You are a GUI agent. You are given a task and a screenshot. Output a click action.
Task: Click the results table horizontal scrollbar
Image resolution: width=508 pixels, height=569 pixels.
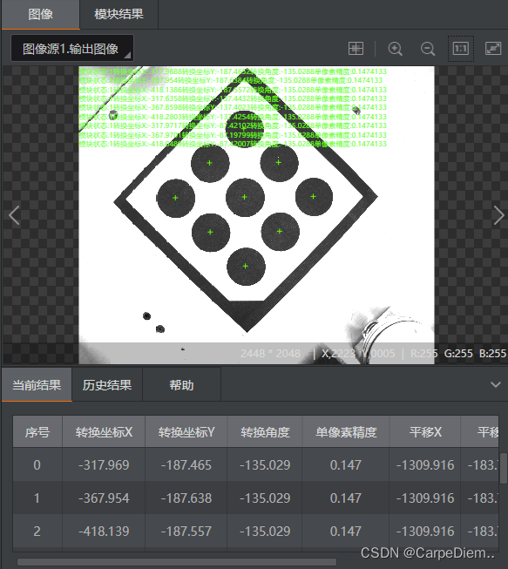177,562
